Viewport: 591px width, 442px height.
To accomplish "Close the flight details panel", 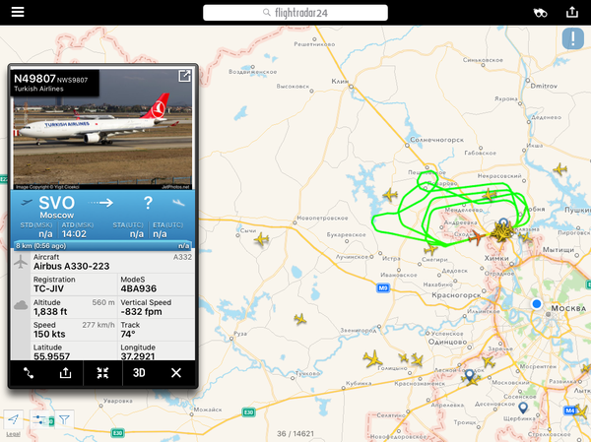I will (176, 373).
